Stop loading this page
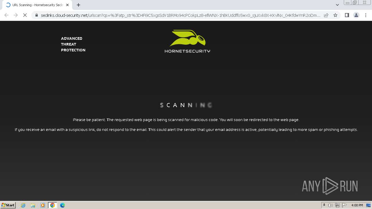The height and width of the screenshot is (209, 372). [25, 15]
